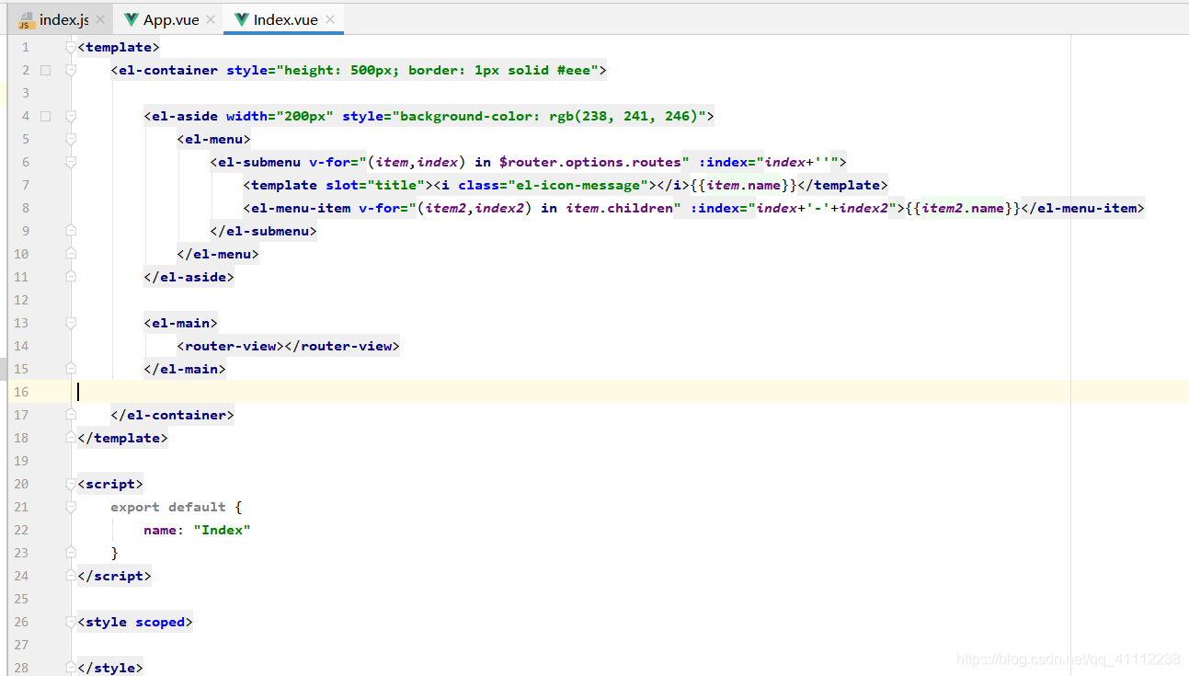This screenshot has height=676, width=1189.
Task: Open the rgb color swatch on line 4
Action: [x=46, y=116]
